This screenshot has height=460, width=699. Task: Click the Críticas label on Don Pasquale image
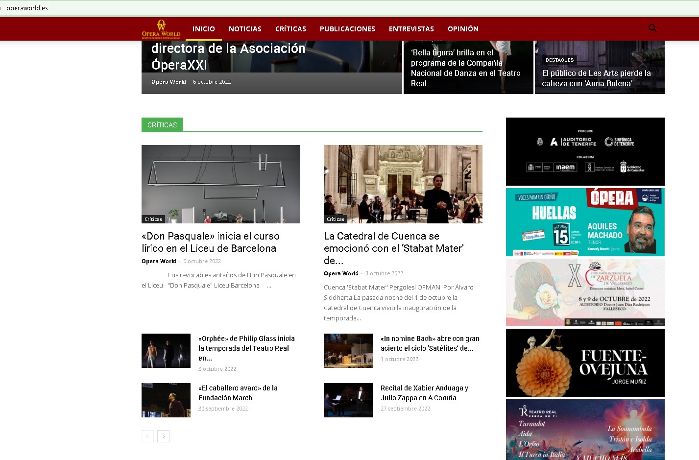point(153,219)
